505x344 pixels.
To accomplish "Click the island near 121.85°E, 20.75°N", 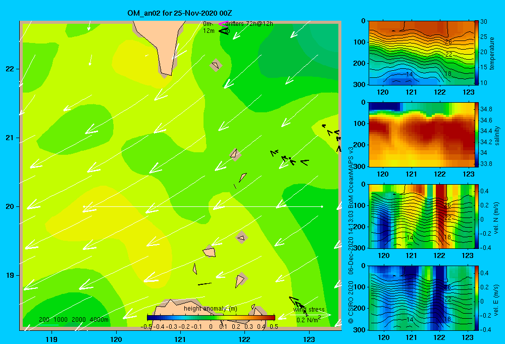I will coord(235,154).
